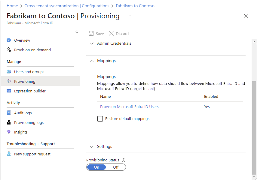
Task: Click the Provision on demand icon
Action: pos(9,50)
